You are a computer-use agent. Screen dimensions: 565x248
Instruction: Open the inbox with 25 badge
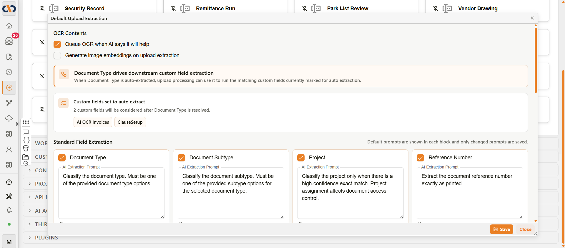click(x=9, y=41)
